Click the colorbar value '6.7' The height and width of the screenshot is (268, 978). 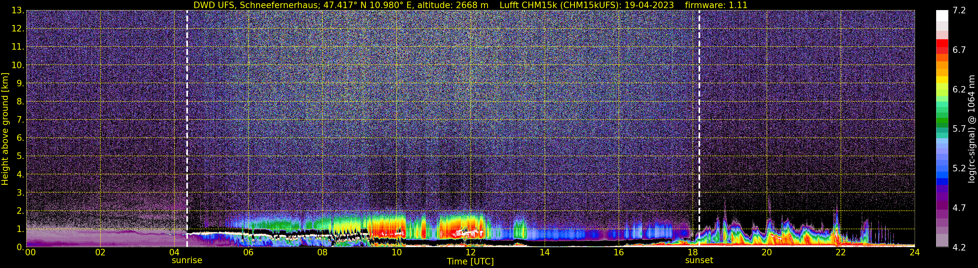tap(959, 50)
